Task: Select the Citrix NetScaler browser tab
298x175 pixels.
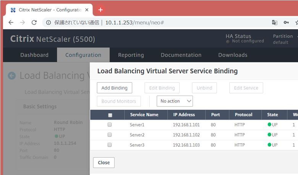Action: click(49, 10)
